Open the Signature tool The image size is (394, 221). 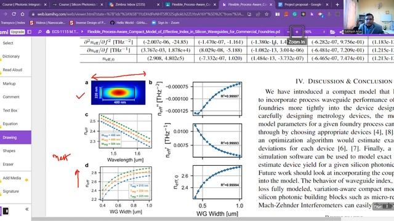(x=11, y=192)
